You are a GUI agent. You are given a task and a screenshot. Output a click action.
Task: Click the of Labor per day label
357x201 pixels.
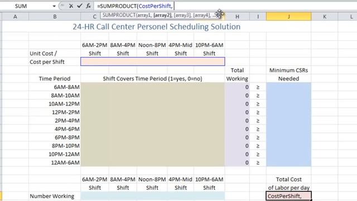pos(289,188)
